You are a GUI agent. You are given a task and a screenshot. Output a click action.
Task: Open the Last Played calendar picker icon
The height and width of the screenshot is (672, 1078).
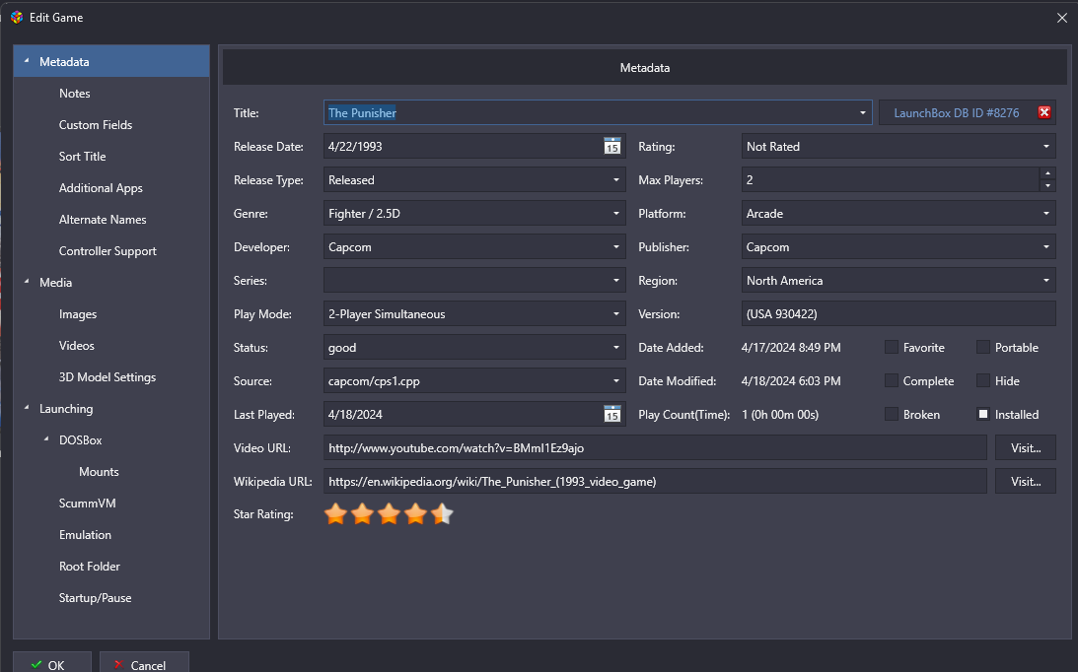[x=611, y=414]
